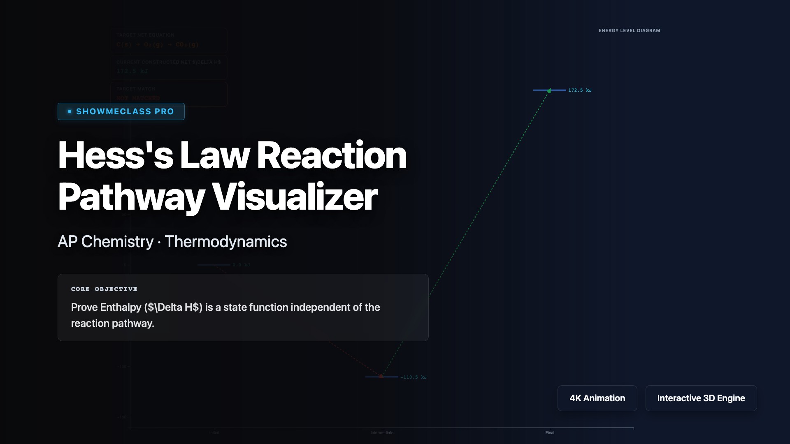This screenshot has height=444, width=790.
Task: Click the green arrowhead at 172.5 kJ level
Action: [x=549, y=91]
